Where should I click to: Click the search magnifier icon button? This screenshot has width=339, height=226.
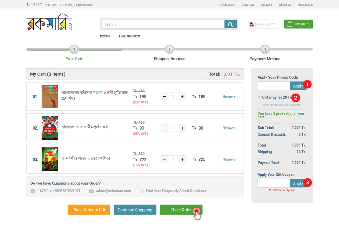230,24
